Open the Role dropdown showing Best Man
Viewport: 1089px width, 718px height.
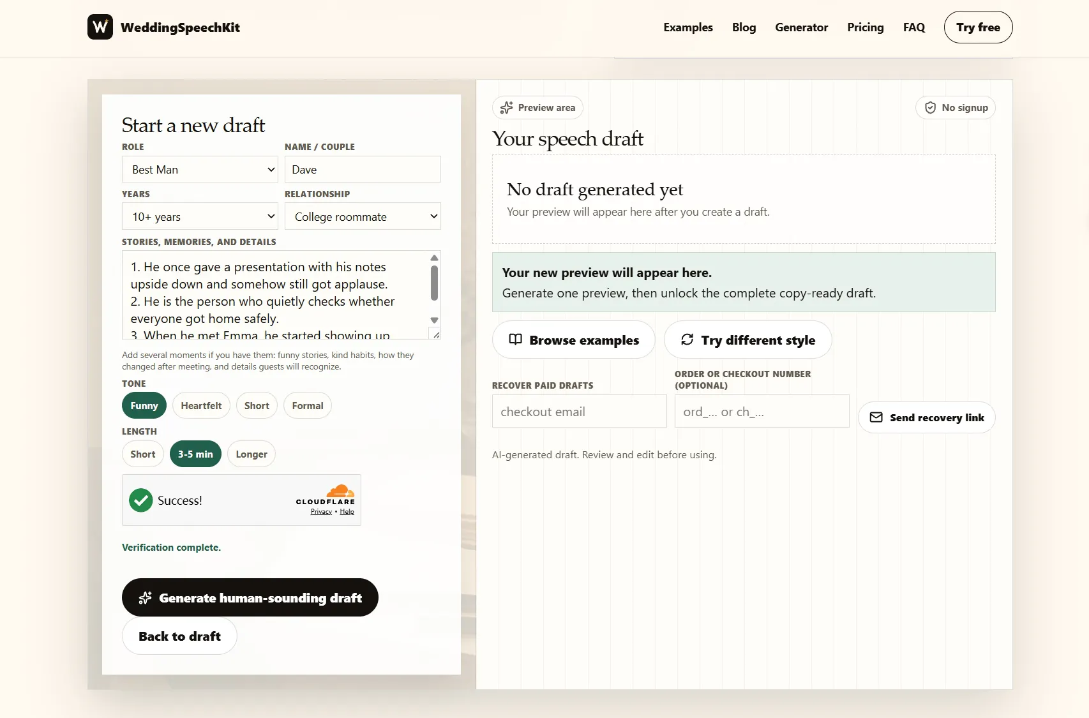point(200,169)
